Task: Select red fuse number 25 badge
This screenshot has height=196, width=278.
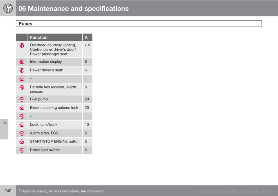Action: pos(22,125)
